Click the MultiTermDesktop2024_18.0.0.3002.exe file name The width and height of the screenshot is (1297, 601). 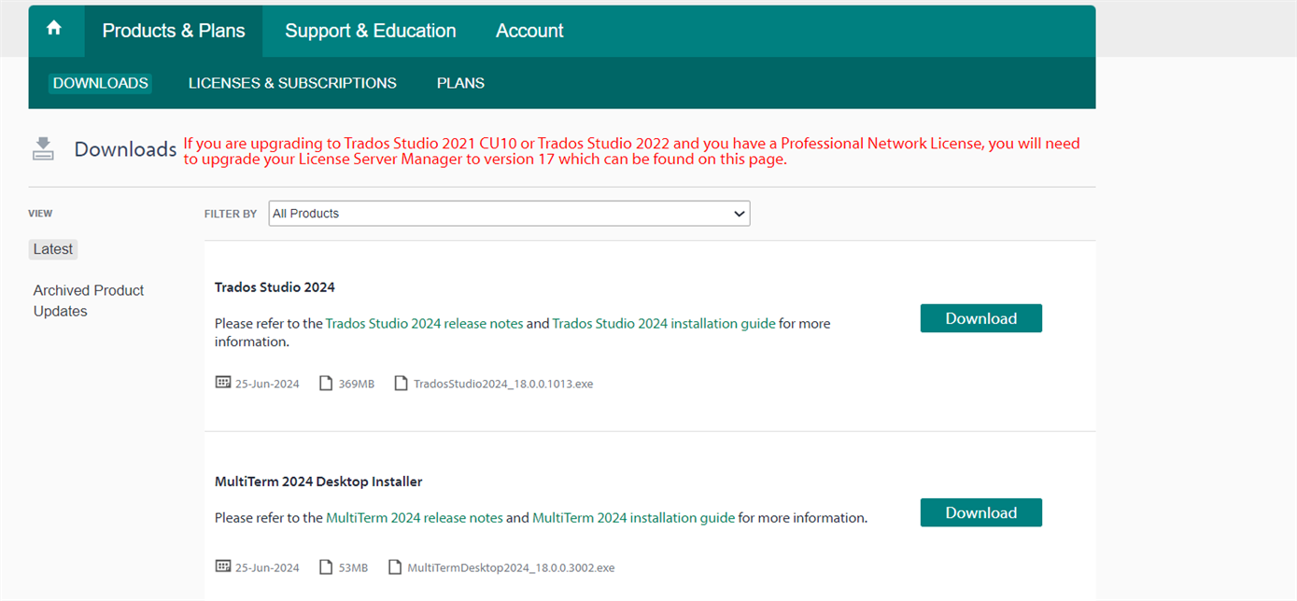click(x=511, y=567)
